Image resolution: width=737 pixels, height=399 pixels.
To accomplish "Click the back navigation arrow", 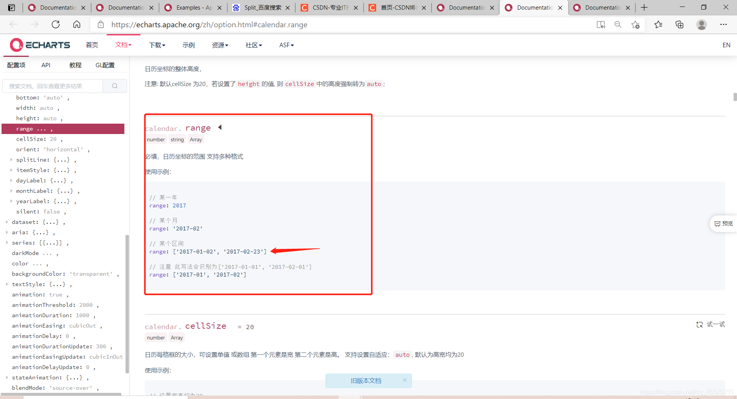I will coord(13,25).
